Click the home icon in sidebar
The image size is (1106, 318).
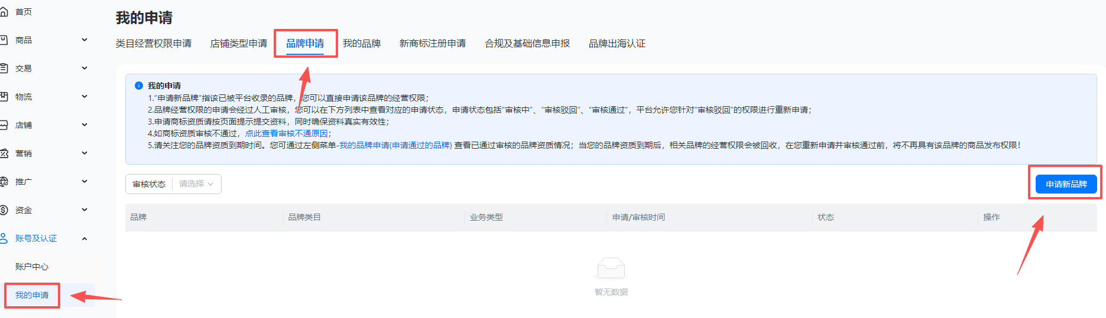tap(4, 12)
